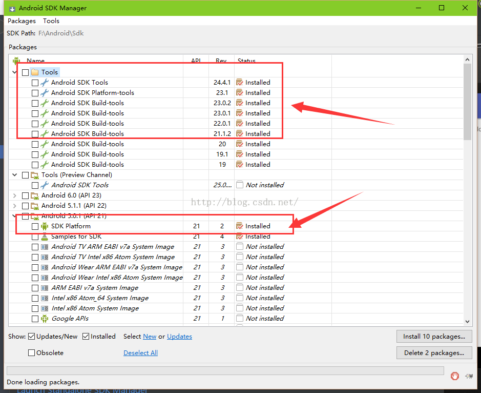Click the Build-tools 23.0.2 wrench icon
This screenshot has height=393, width=481.
tap(45, 103)
